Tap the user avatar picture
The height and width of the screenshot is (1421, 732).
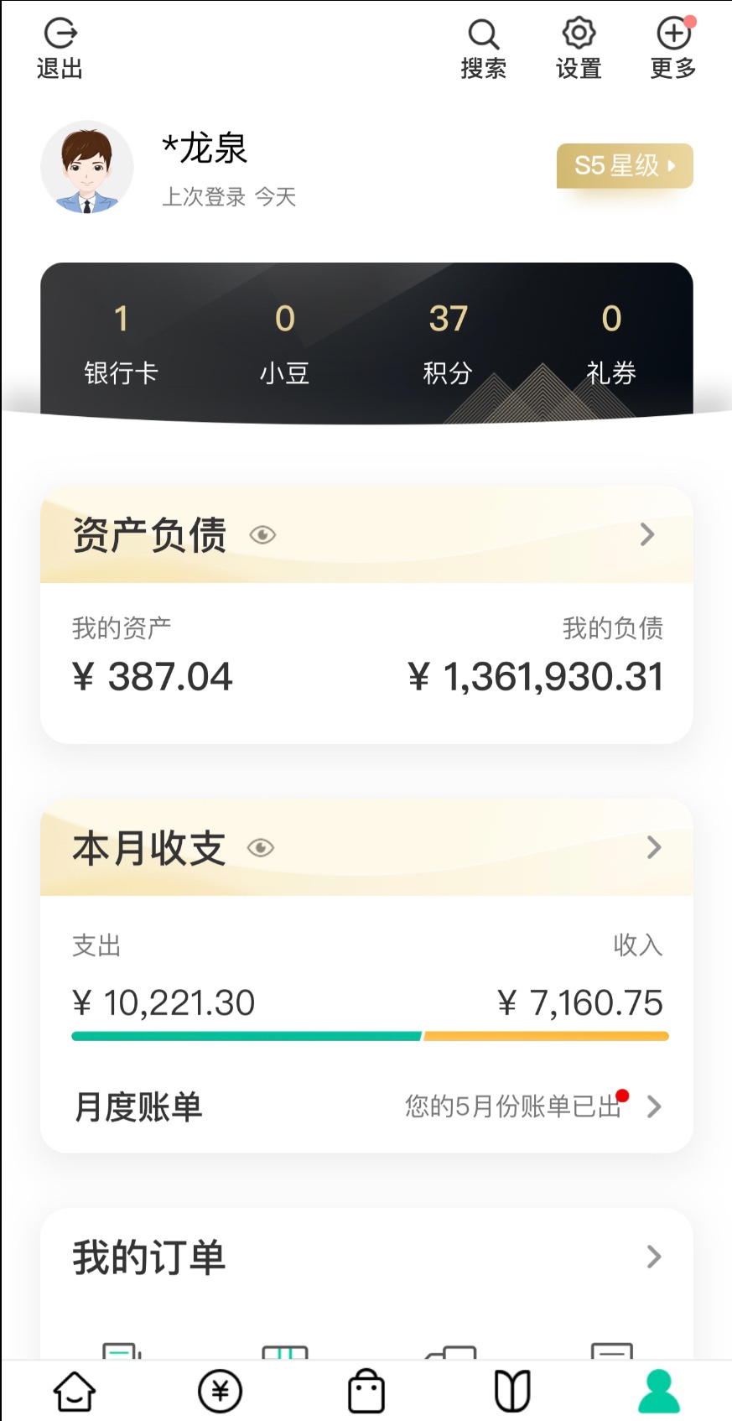pos(87,167)
